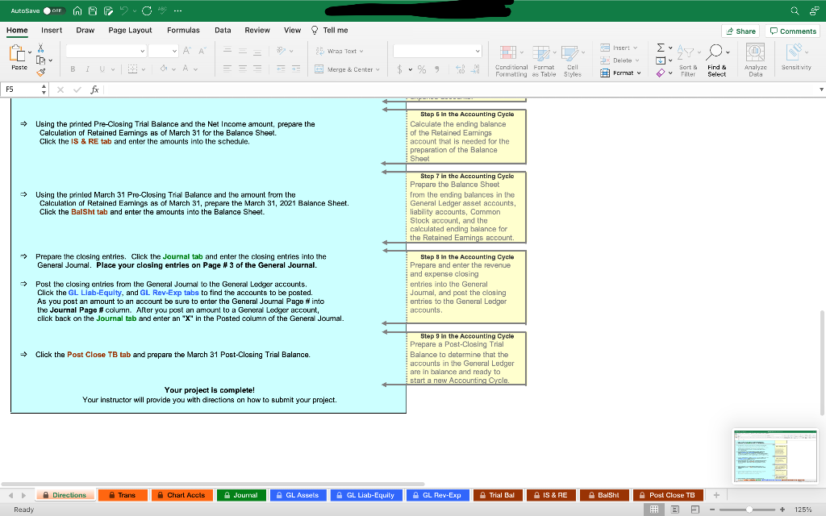Image resolution: width=826 pixels, height=516 pixels.
Task: Undo the last action
Action: (x=124, y=10)
